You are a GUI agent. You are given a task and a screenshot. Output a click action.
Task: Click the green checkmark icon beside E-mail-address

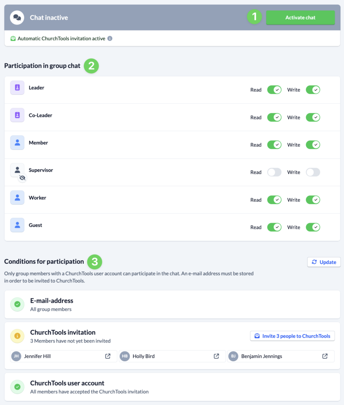tap(17, 305)
